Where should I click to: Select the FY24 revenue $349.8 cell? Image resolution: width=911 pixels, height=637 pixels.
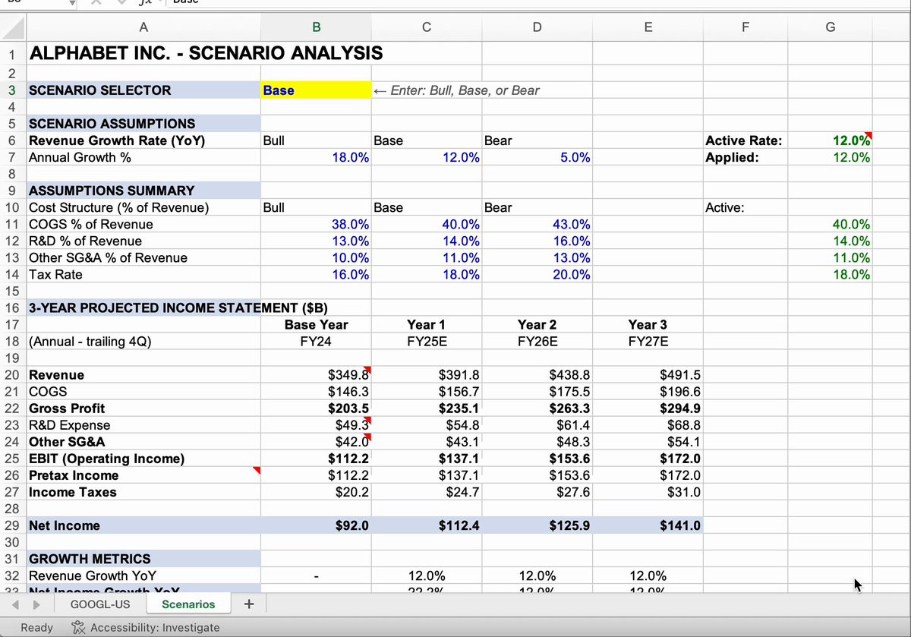click(316, 374)
